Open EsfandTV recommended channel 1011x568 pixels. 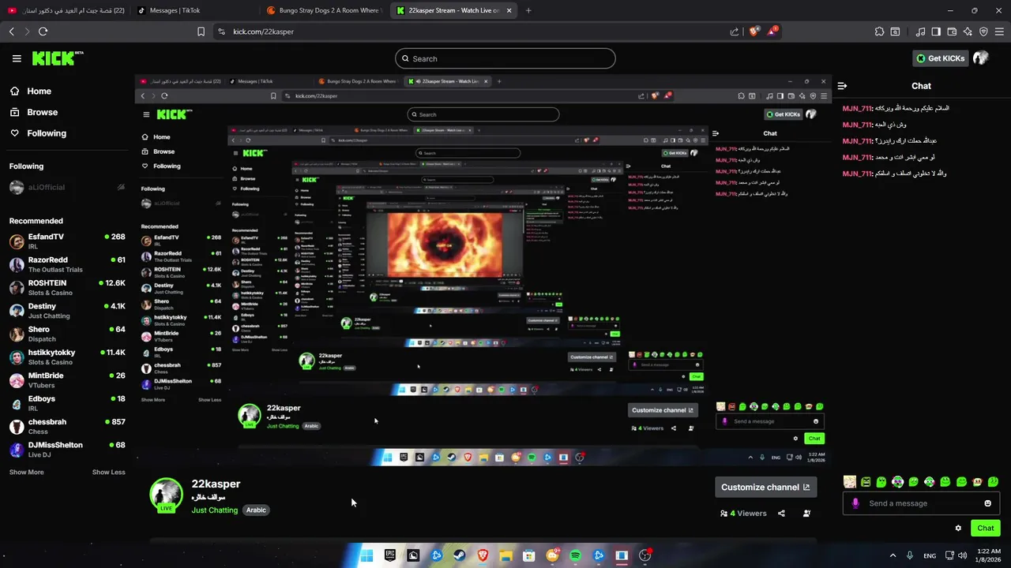point(67,241)
